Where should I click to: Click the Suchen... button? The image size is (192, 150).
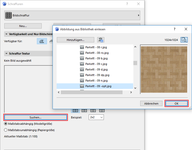click(36, 117)
